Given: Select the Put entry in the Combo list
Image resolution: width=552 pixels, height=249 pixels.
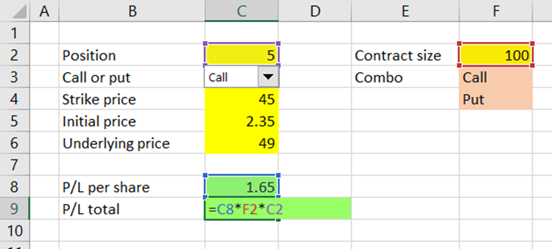Looking at the screenshot, I should coord(496,99).
